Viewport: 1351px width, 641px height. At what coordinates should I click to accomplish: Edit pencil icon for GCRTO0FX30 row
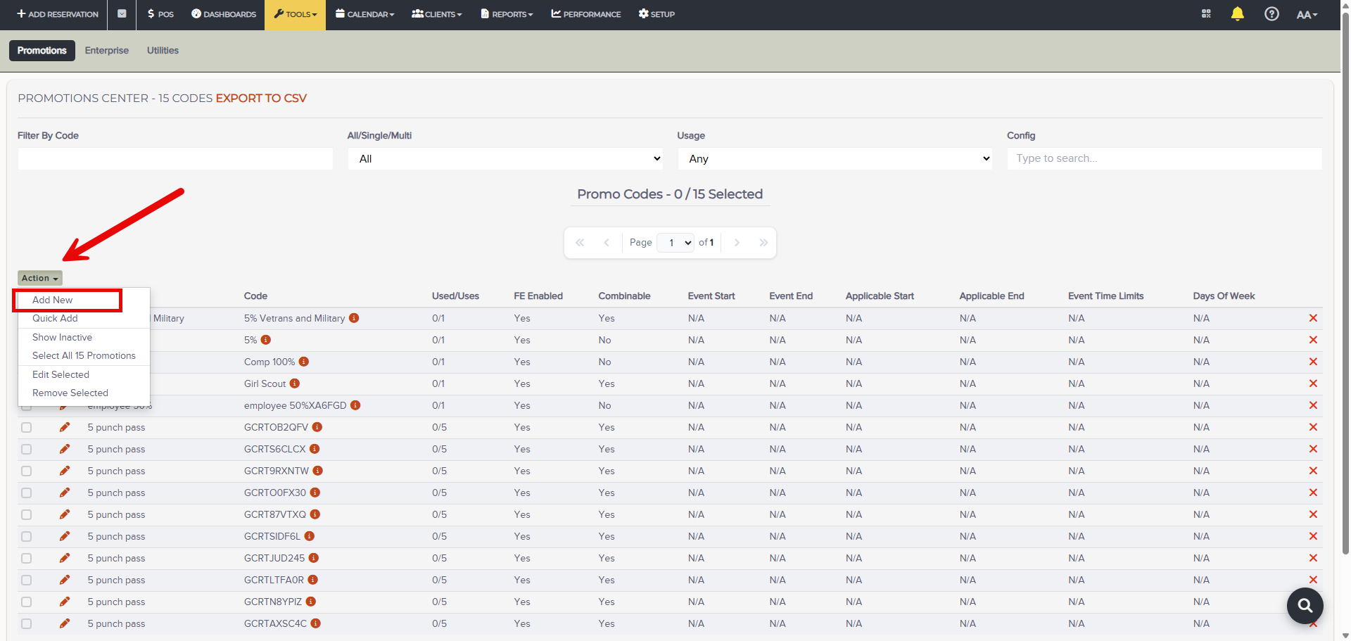tap(65, 493)
